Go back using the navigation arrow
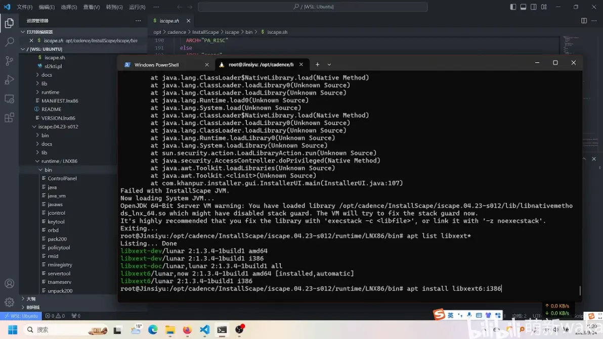This screenshot has height=339, width=603. [x=180, y=7]
